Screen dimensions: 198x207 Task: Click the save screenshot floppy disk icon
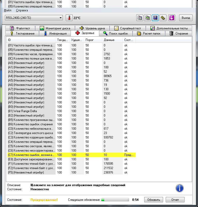tap(155, 18)
